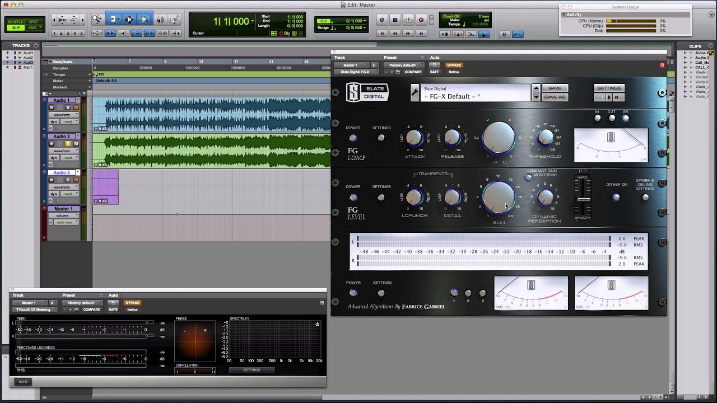The height and width of the screenshot is (403, 717).
Task: Collapse the Activity section in System Usage
Action: tap(564, 15)
